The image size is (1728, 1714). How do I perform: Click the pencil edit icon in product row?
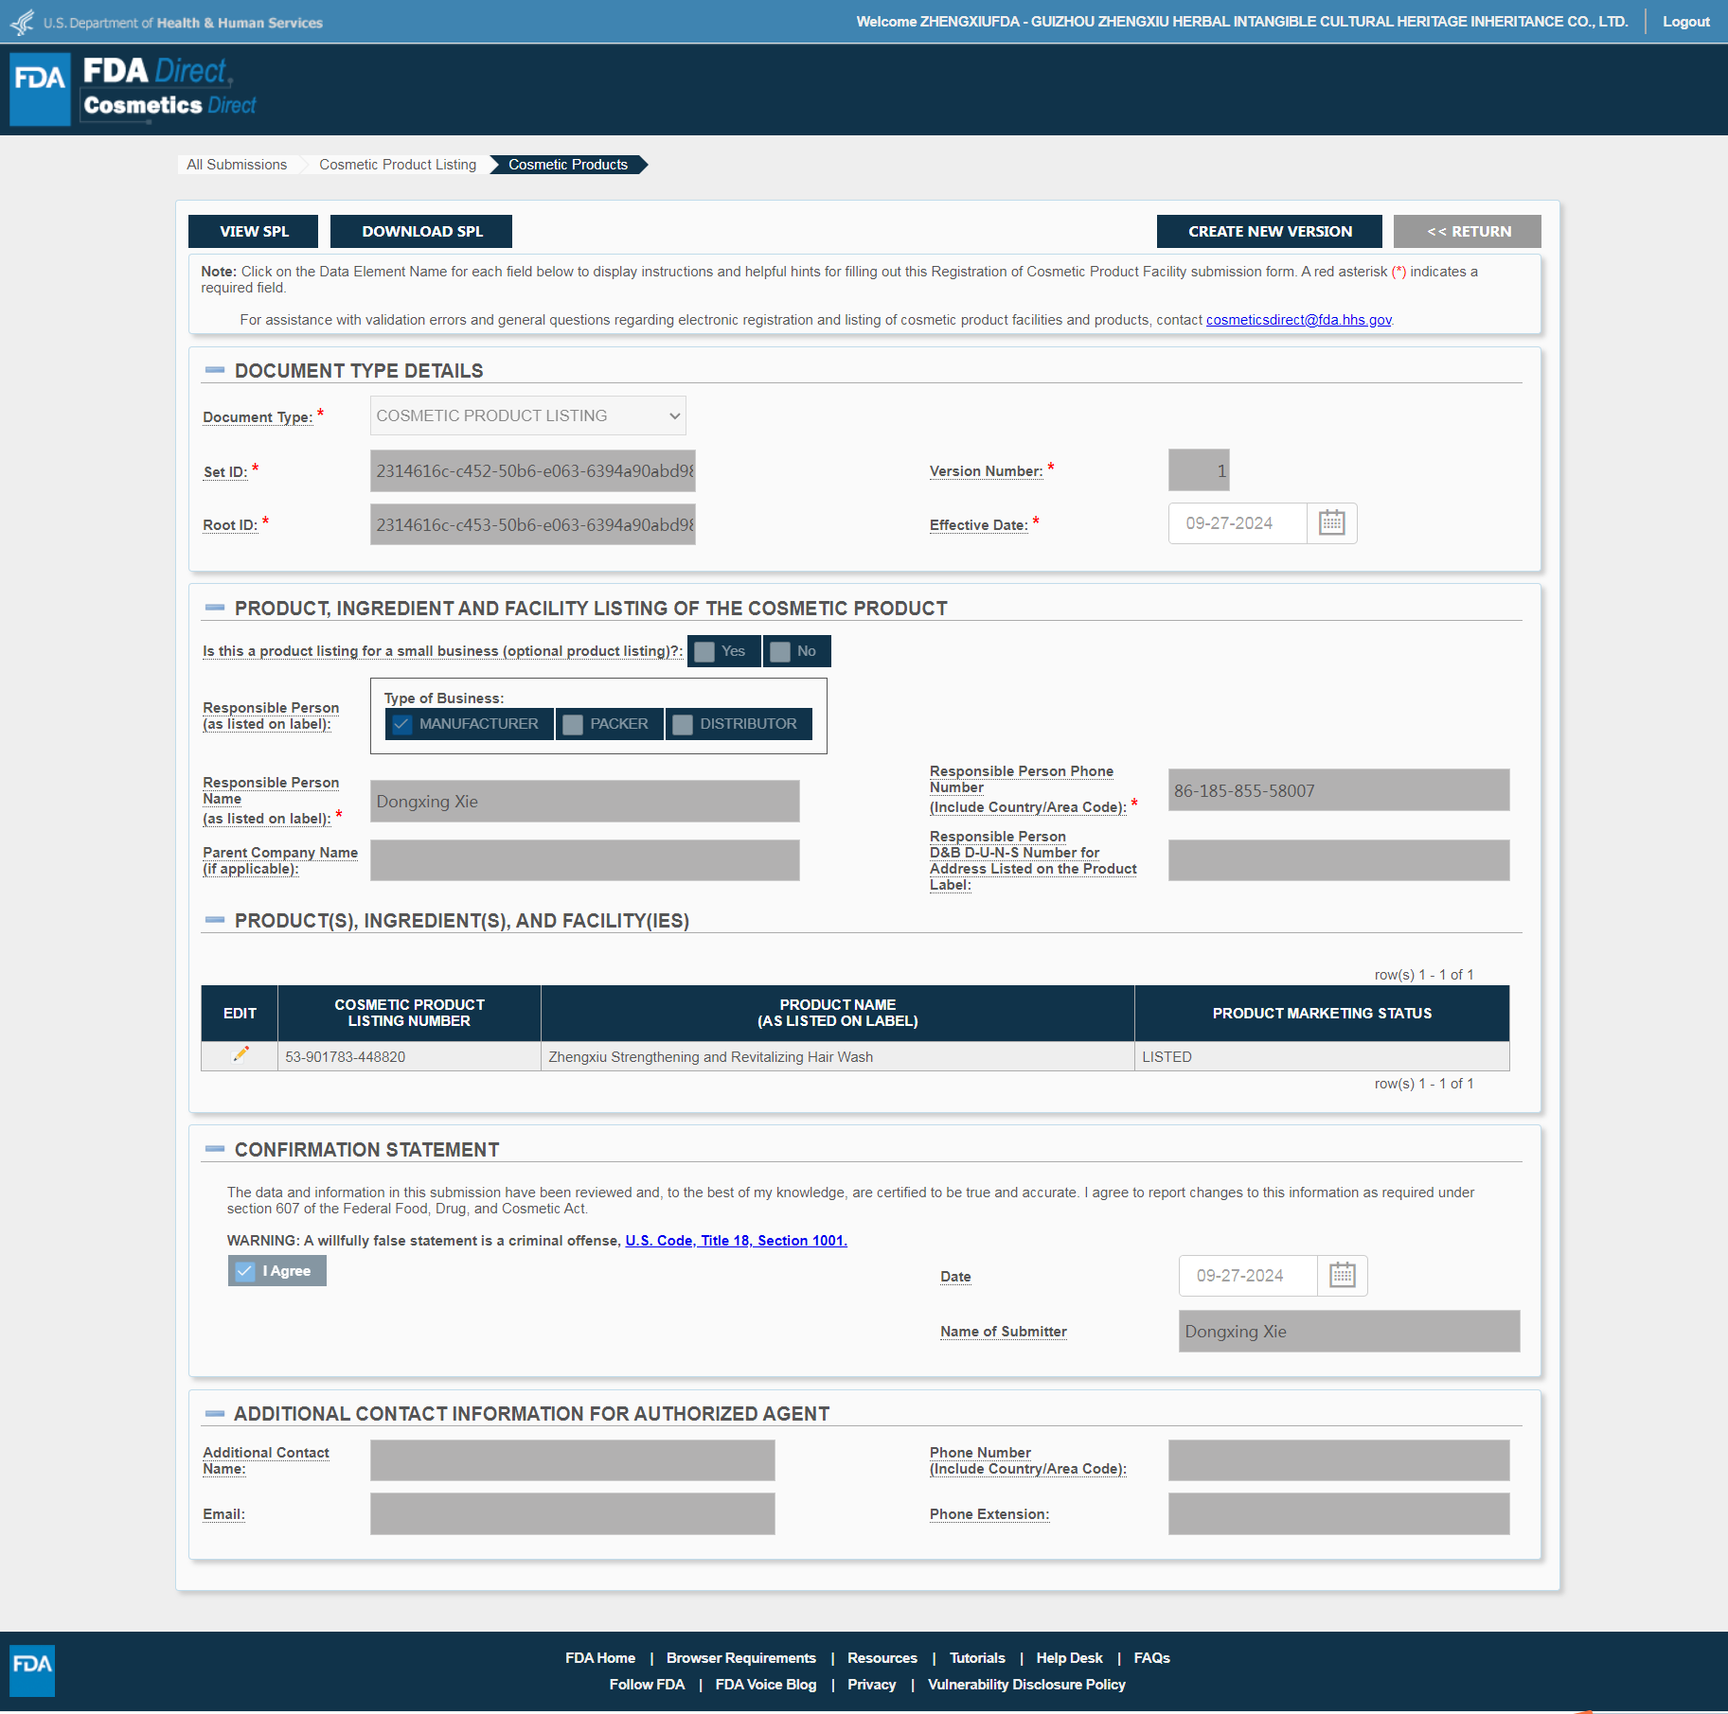pyautogui.click(x=240, y=1054)
